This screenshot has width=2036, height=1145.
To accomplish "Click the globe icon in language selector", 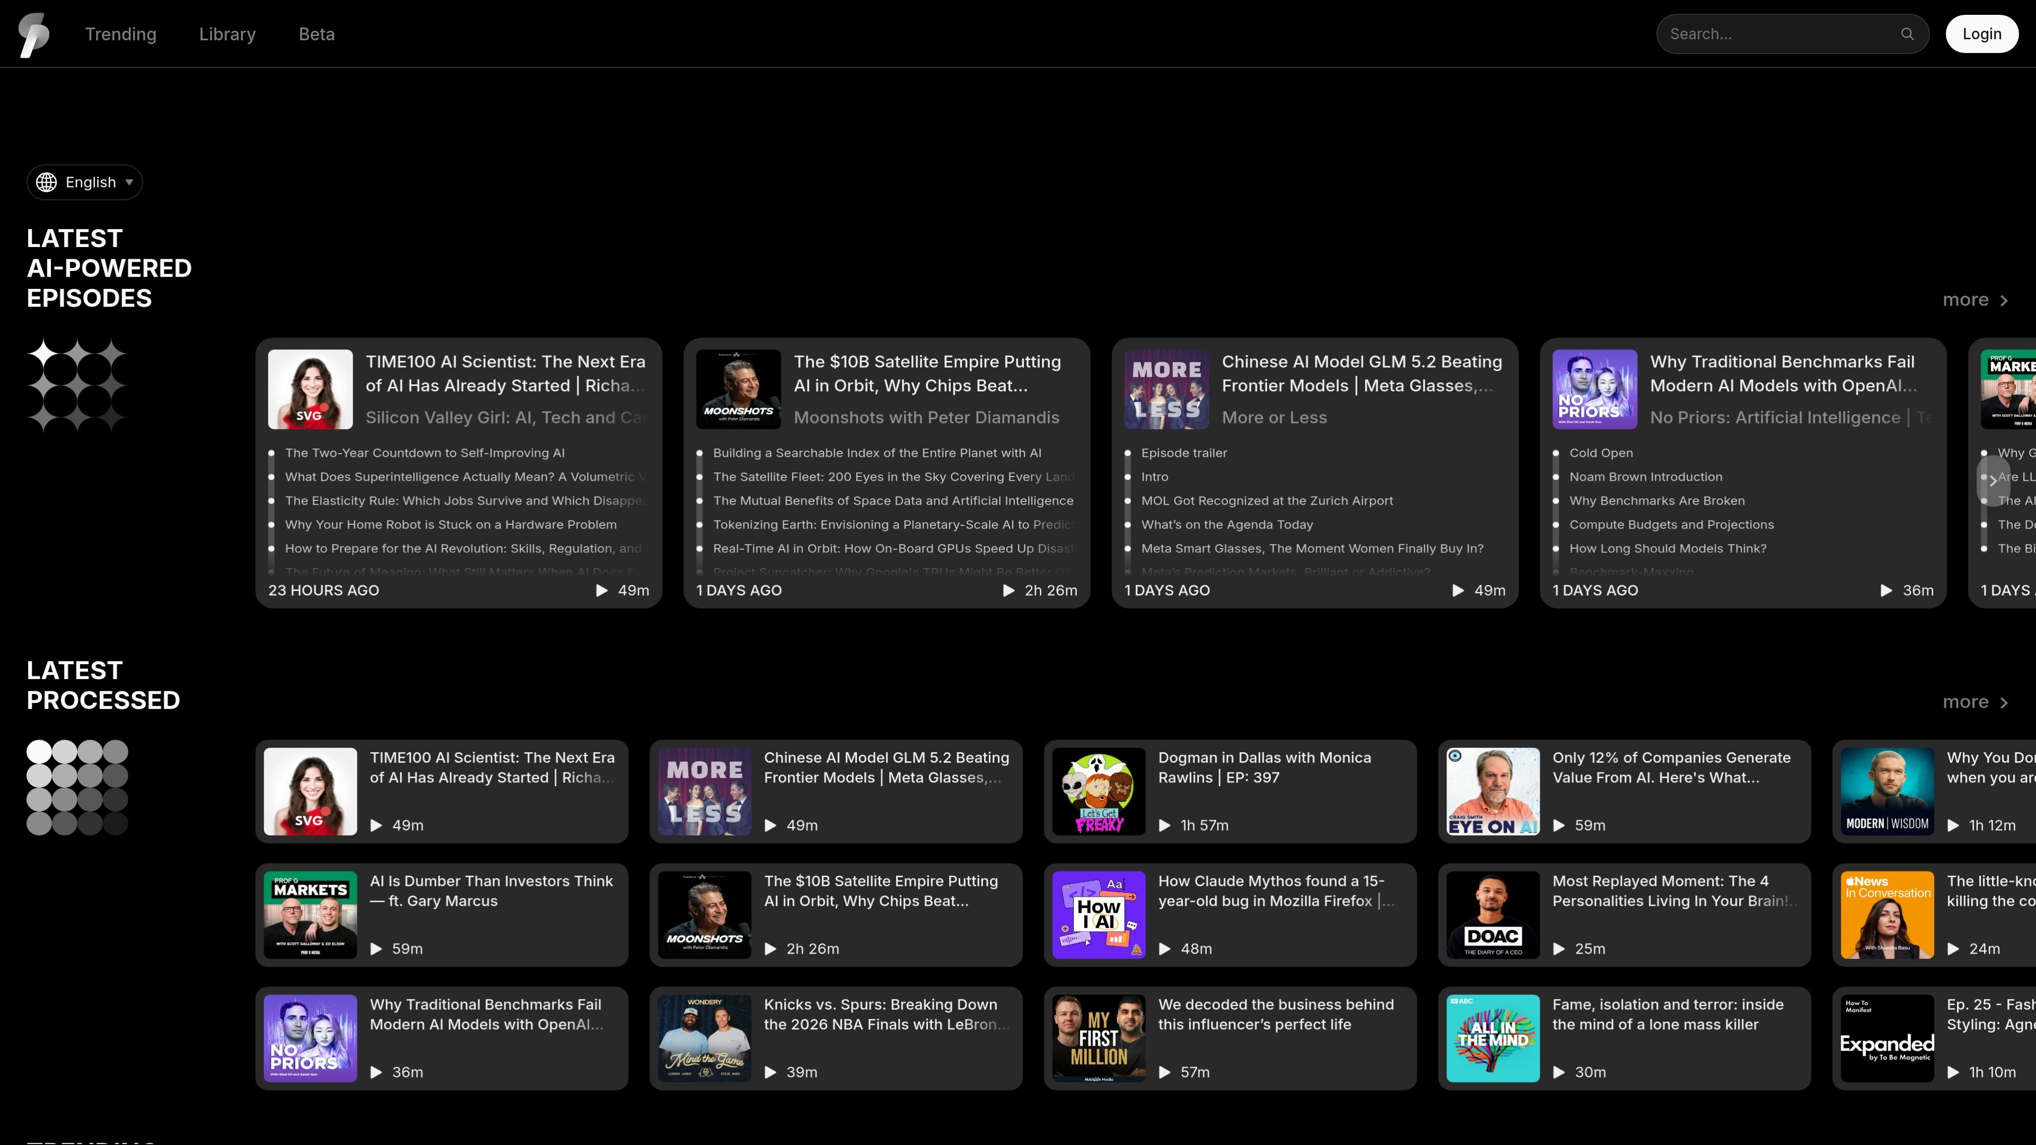I will 47,182.
